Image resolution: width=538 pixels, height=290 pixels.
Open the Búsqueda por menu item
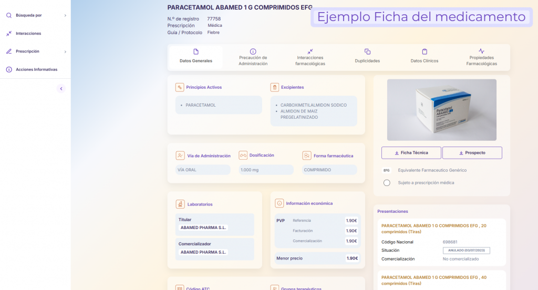(28, 15)
